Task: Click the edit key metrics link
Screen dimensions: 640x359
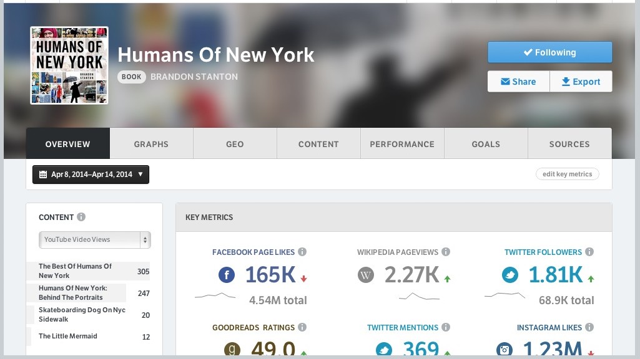Action: click(568, 174)
